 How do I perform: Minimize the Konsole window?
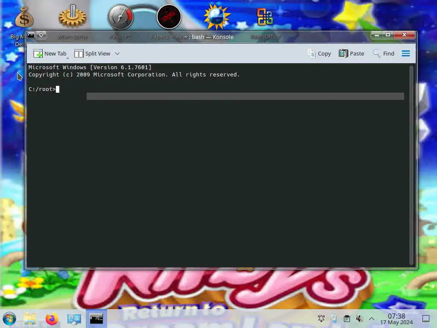(376, 35)
